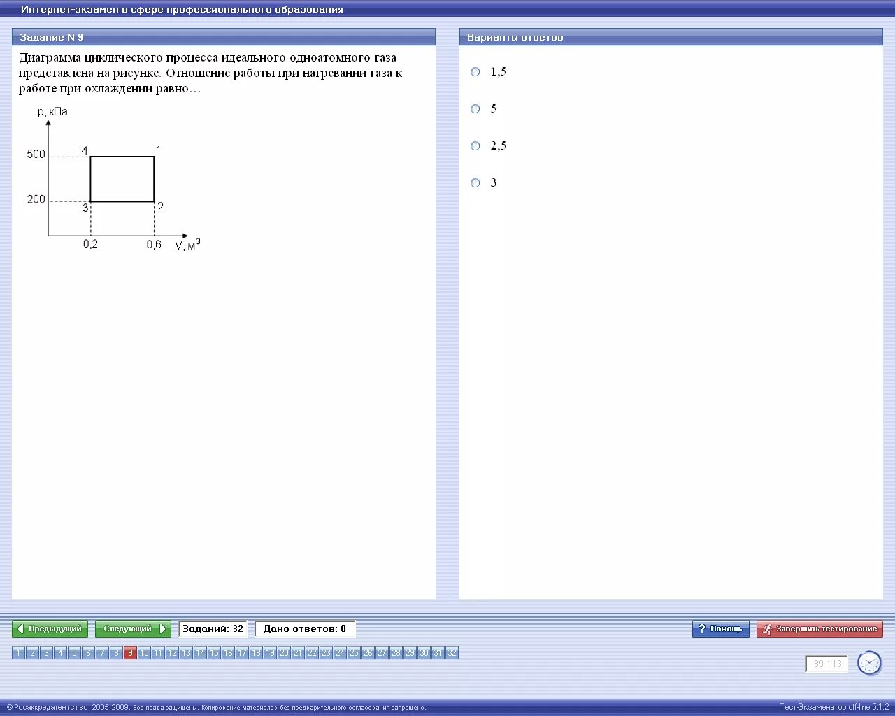Jump to question 24 in navigator
The width and height of the screenshot is (895, 716).
pyautogui.click(x=340, y=653)
